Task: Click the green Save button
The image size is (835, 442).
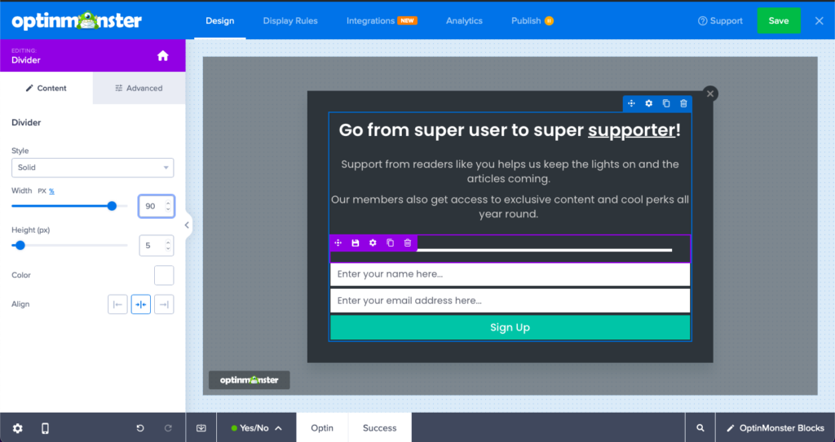Action: coord(778,20)
